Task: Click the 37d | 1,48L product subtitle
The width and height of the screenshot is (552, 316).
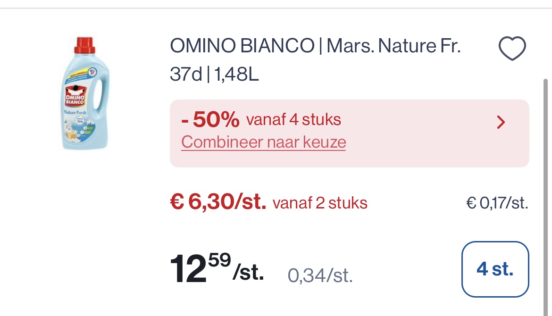Action: (214, 74)
